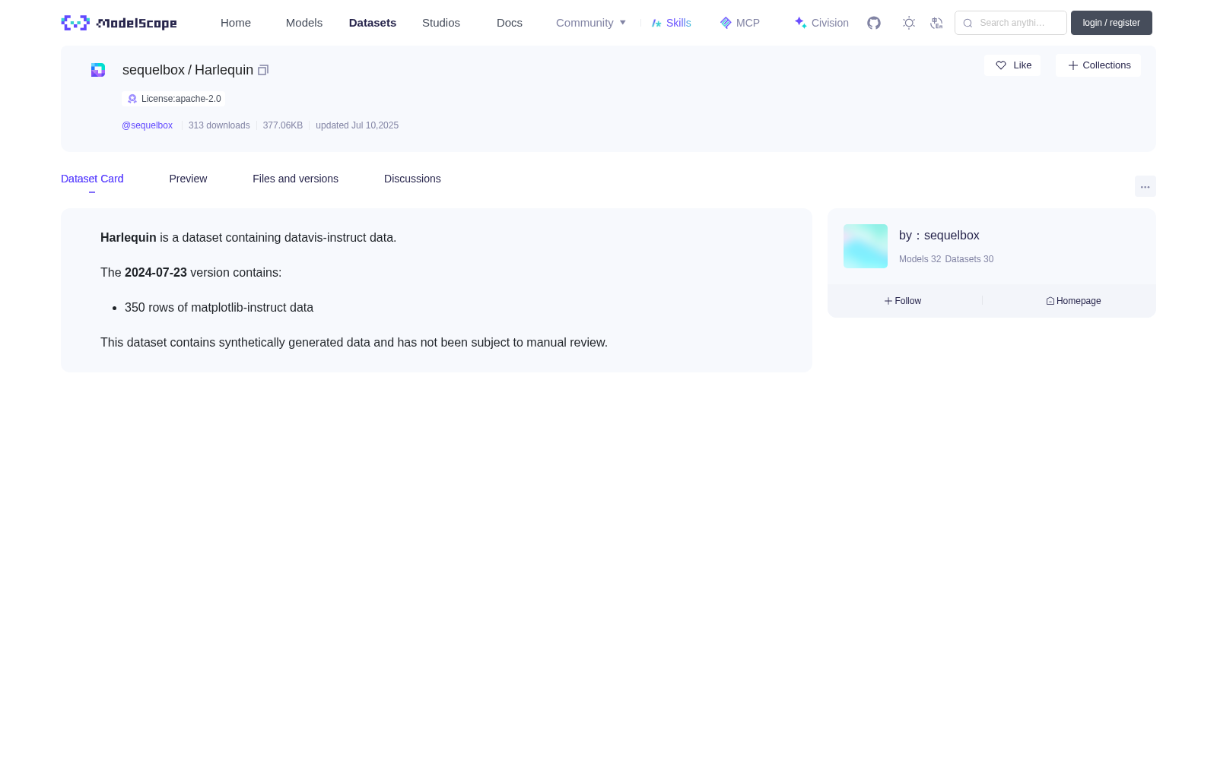
Task: Click the plus icon for Collections
Action: point(1073,65)
